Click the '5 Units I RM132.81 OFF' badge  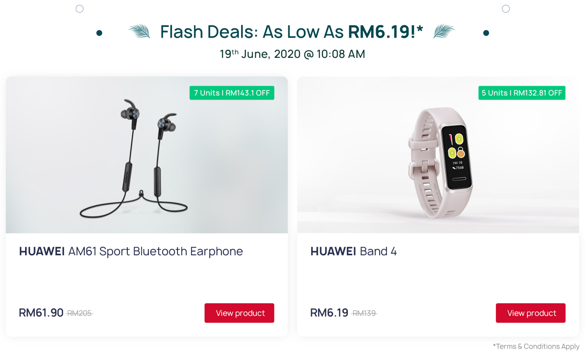[x=522, y=93]
